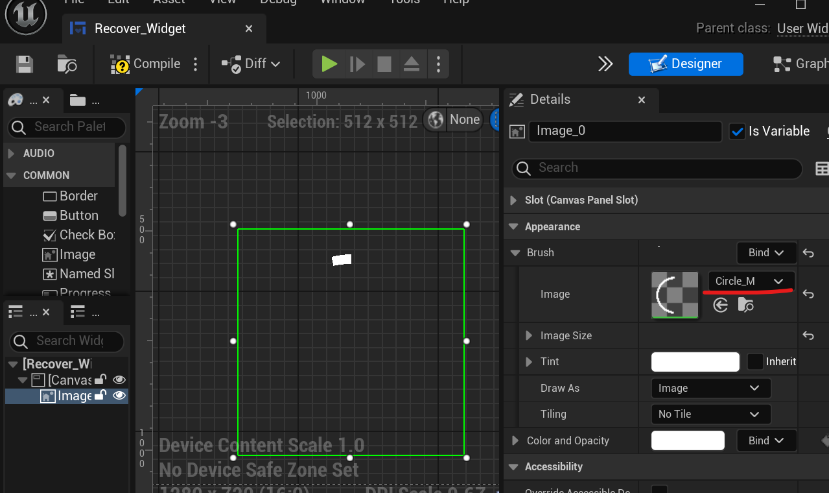The height and width of the screenshot is (493, 829).
Task: Click Use selected asset arrow icon
Action: click(721, 305)
